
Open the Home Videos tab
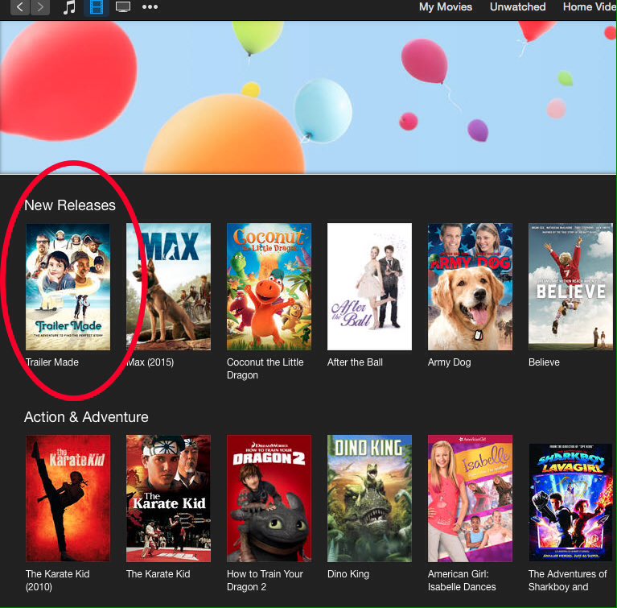pos(589,6)
